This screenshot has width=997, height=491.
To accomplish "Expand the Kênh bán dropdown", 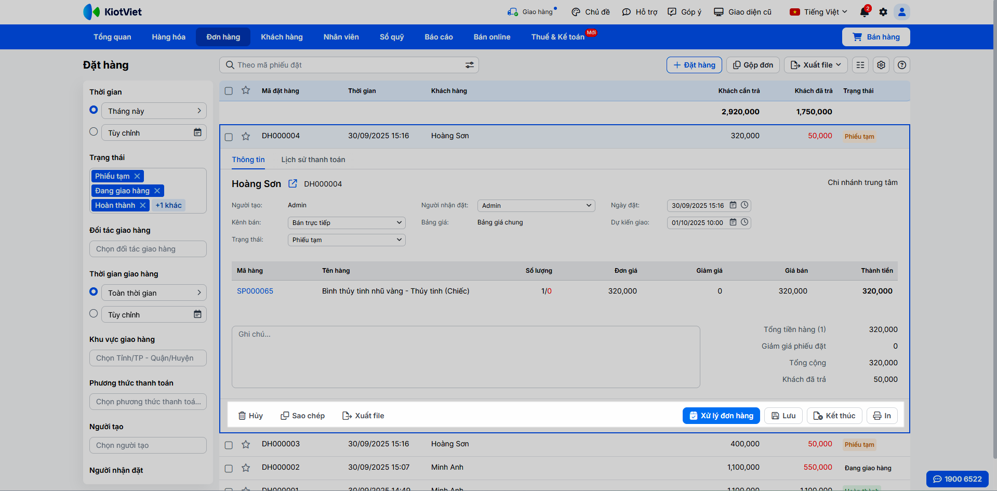I will coord(347,222).
